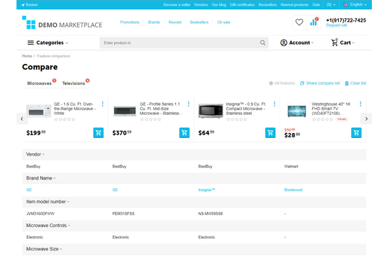Open the currency ($) dropdown
The width and height of the screenshot is (389, 258).
pos(331,5)
